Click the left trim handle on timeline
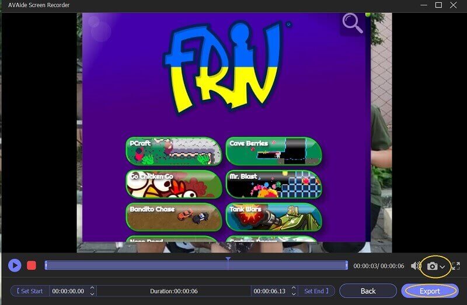 46,265
